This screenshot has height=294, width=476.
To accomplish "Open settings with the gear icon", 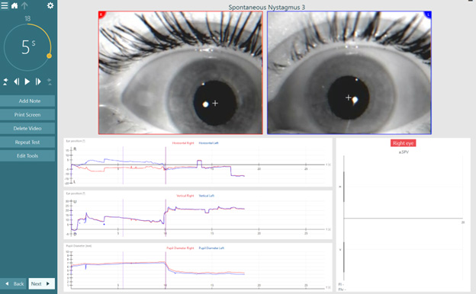I will (x=50, y=5).
